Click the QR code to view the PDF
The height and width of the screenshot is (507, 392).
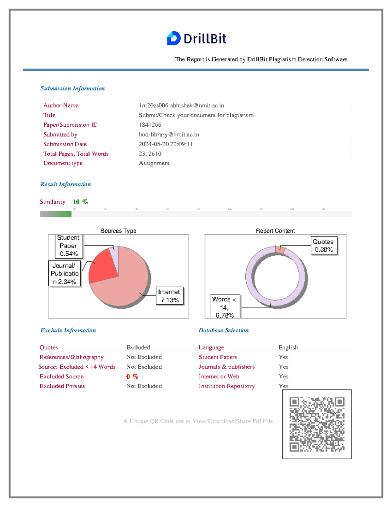click(x=317, y=424)
